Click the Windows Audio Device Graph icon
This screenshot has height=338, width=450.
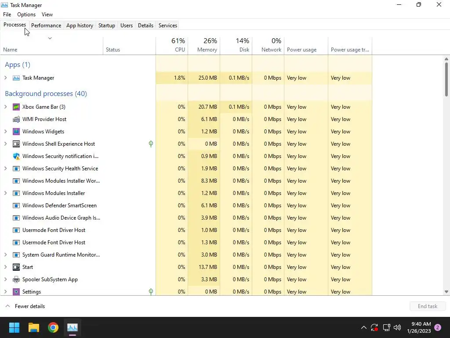(16, 218)
